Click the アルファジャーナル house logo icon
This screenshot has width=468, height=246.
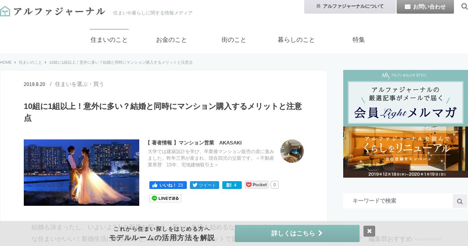coord(5,11)
